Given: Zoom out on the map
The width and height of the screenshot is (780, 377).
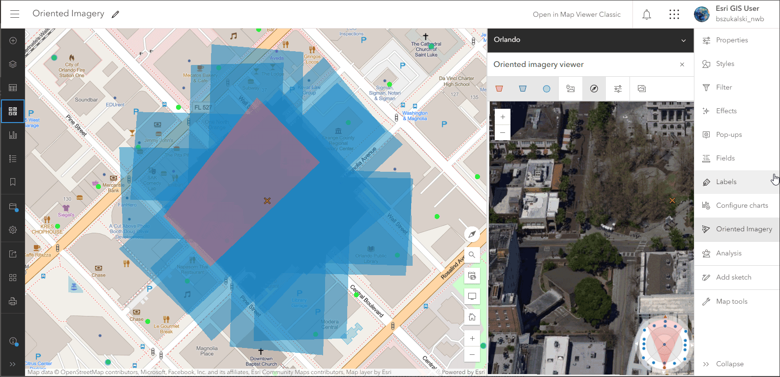Looking at the screenshot, I should (x=472, y=354).
